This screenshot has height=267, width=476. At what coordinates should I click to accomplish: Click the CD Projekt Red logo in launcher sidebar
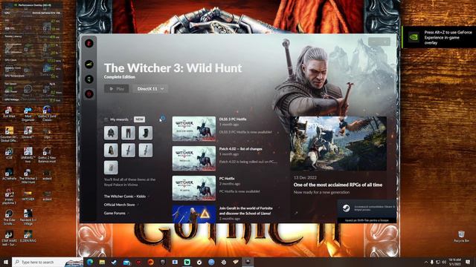click(89, 43)
